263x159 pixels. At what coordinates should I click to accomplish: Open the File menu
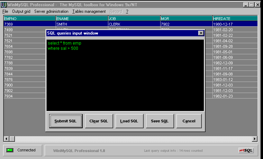[x=5, y=11]
